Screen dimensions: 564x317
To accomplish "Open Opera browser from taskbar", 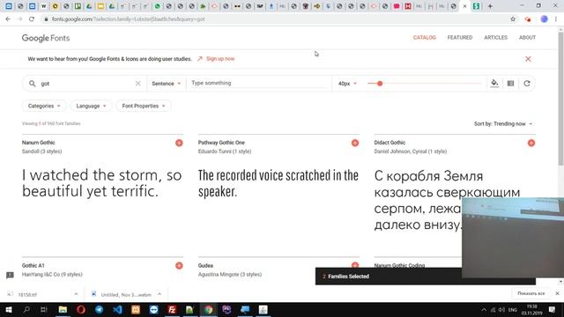I will 81,309.
